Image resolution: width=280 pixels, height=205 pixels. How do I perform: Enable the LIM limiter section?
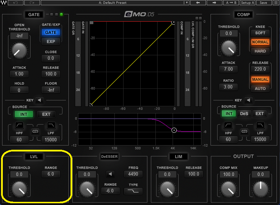(x=178, y=156)
